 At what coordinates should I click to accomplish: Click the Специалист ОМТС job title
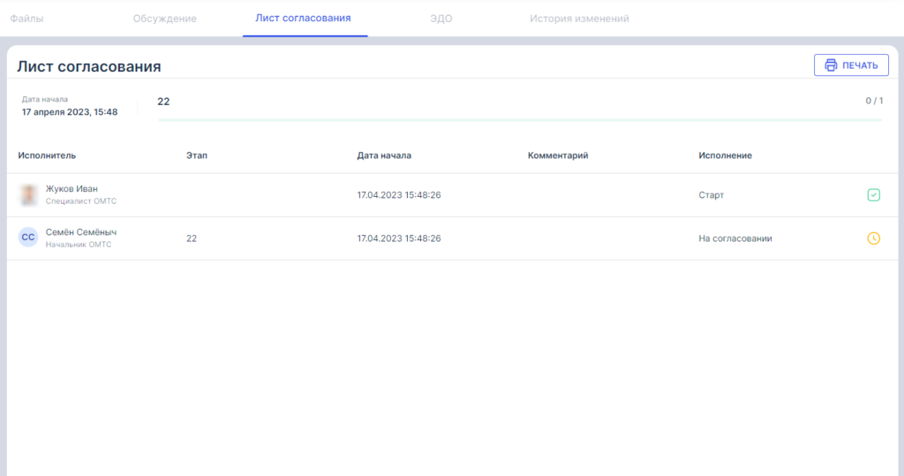(80, 201)
